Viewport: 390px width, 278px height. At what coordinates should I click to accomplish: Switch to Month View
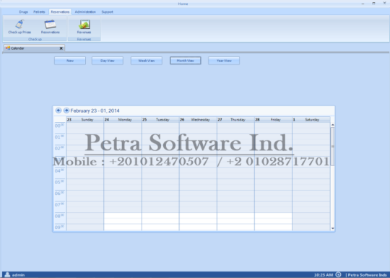pyautogui.click(x=186, y=61)
